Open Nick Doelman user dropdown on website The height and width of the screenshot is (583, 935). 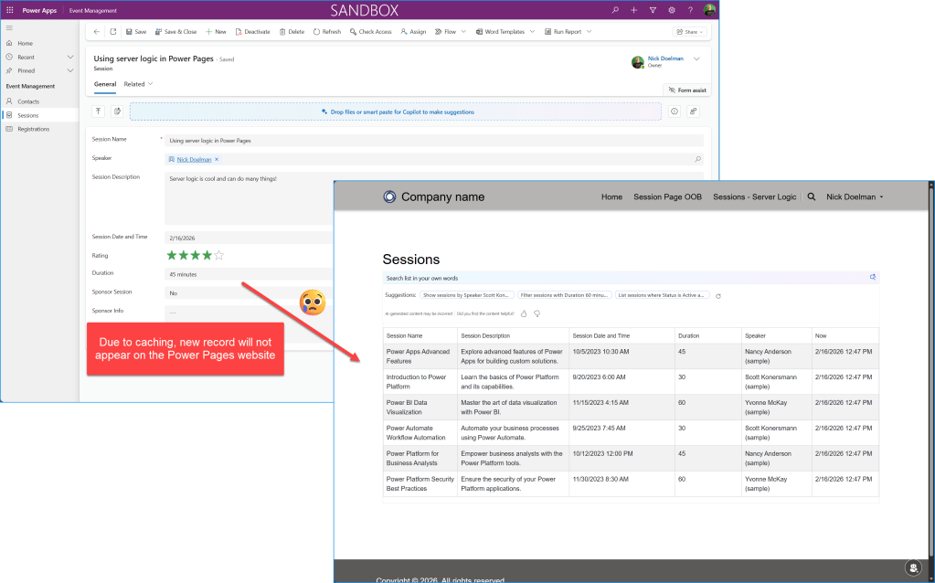(855, 196)
